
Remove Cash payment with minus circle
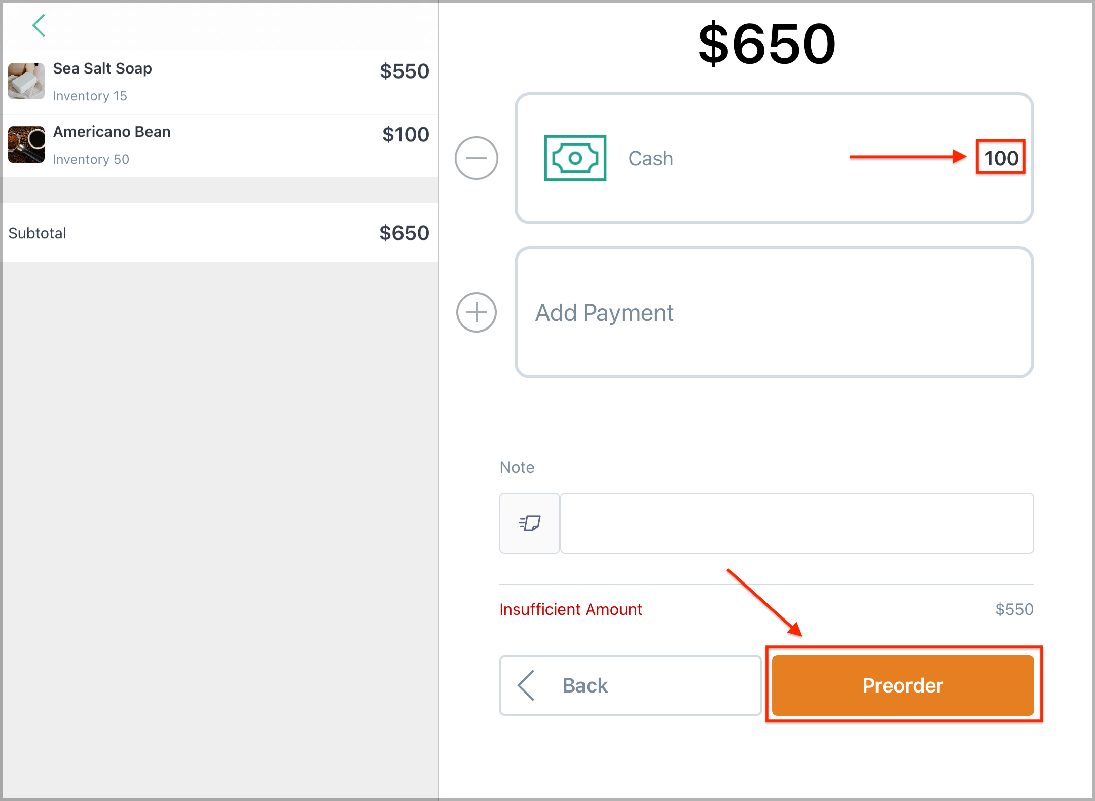(476, 158)
